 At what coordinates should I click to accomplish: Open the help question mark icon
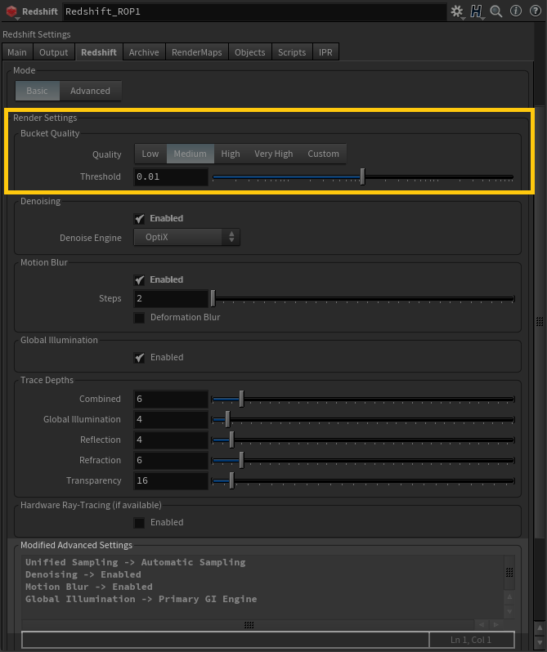[533, 11]
